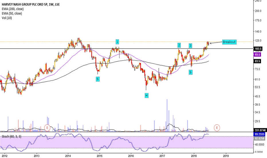Click the Stoch (60, 3, 3) indicator label

pyautogui.click(x=11, y=136)
